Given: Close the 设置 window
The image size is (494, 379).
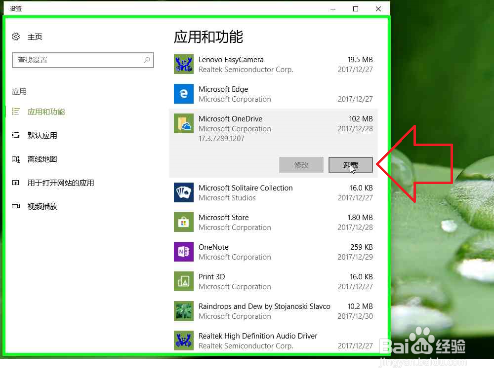Looking at the screenshot, I should click(378, 9).
